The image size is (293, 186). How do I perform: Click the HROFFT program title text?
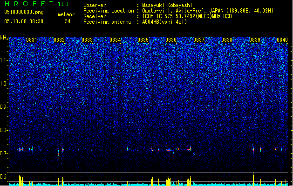pyautogui.click(x=29, y=4)
